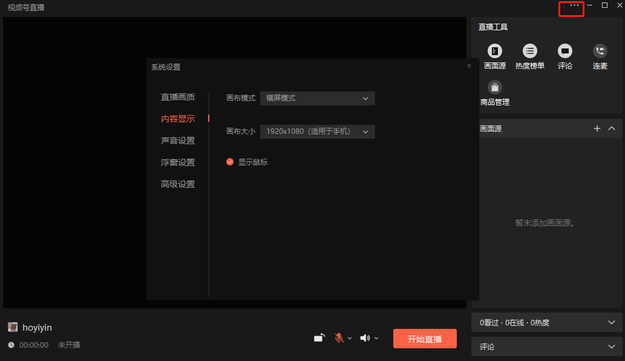The height and width of the screenshot is (361, 625).
Task: Unmute the microphone
Action: [x=339, y=337]
